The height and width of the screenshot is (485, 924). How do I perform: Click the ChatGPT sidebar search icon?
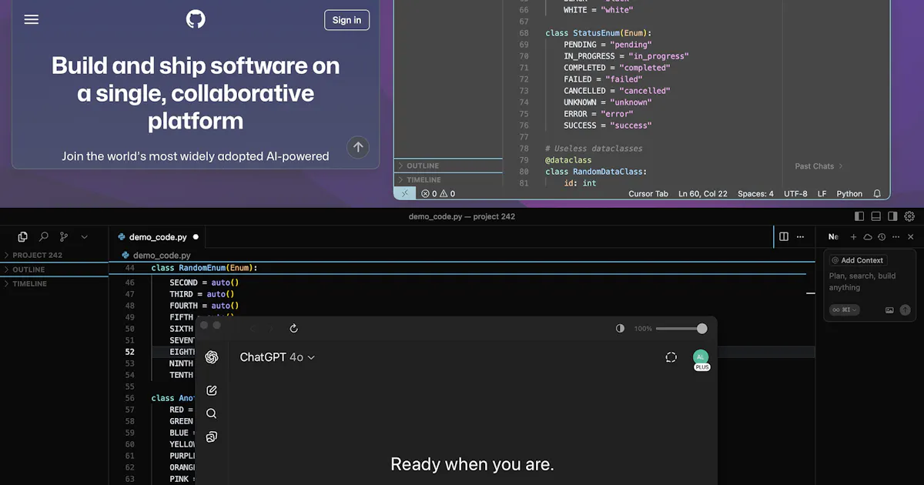point(212,413)
